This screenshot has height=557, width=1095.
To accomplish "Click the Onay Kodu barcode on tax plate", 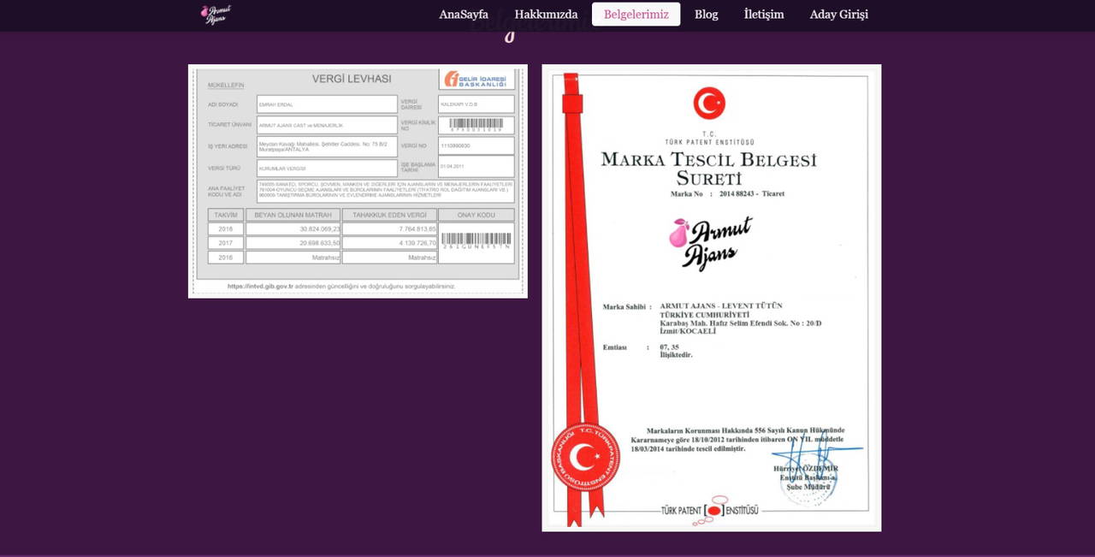I will [x=476, y=240].
